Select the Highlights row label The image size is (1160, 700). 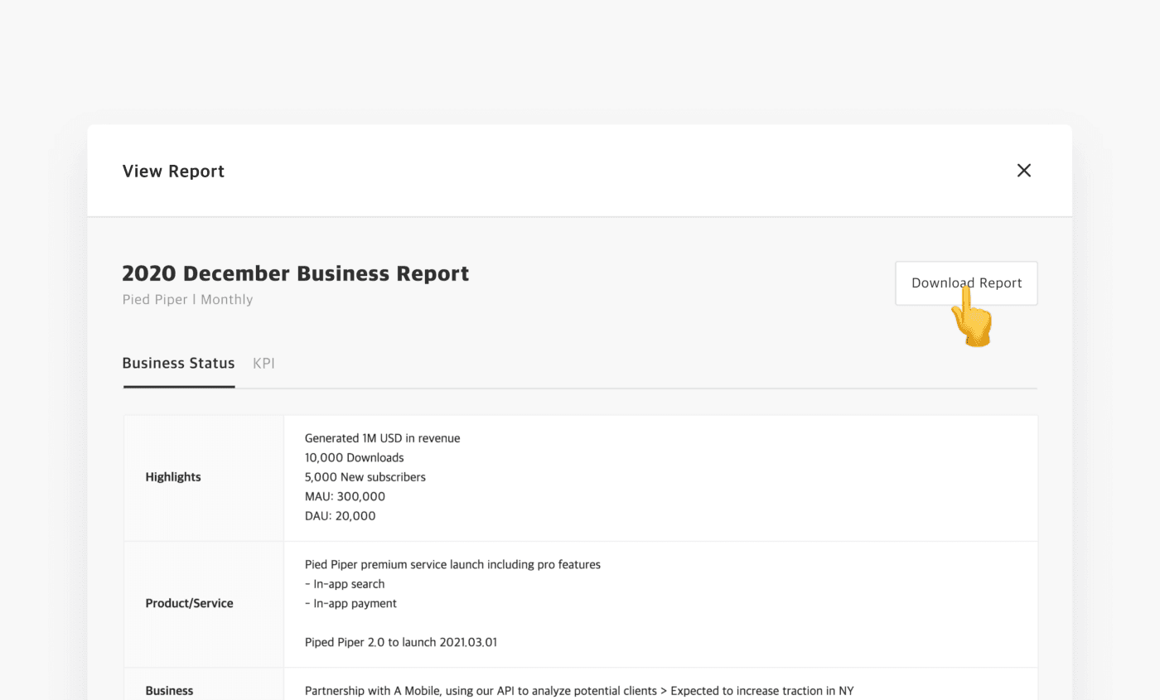point(173,476)
